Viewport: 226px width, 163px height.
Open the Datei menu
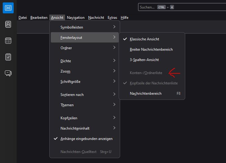point(23,18)
